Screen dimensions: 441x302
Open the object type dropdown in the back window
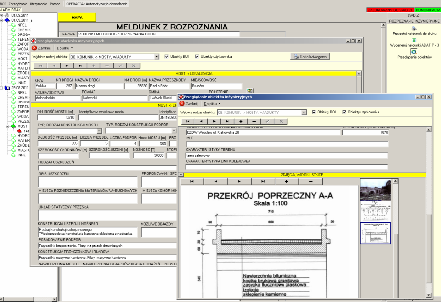click(x=157, y=57)
